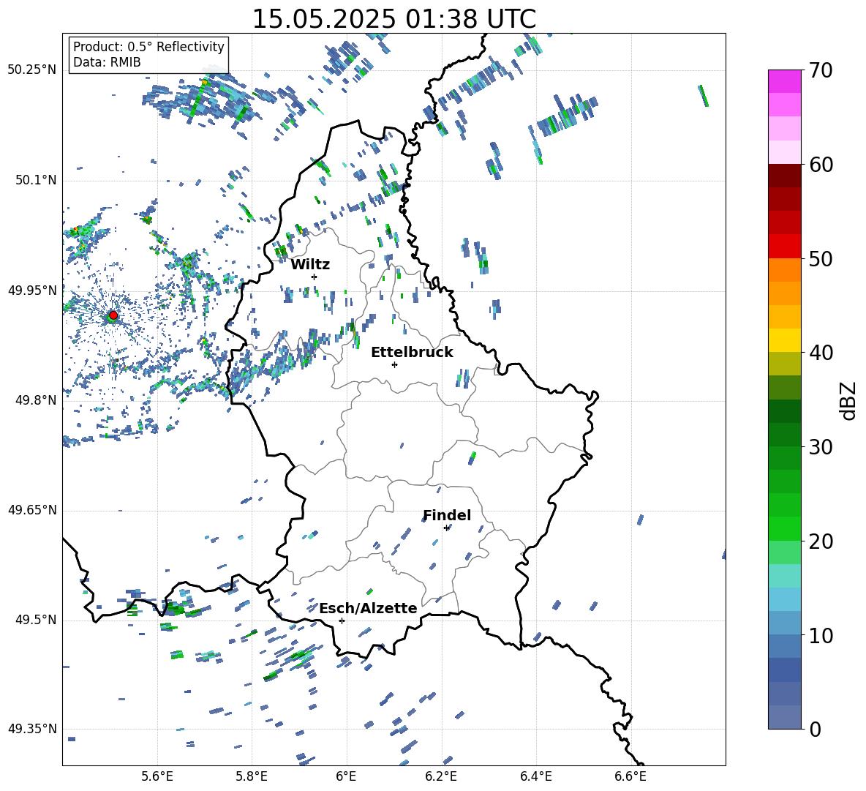Click the 6.2°E longitude label
This screenshot has width=866, height=791.
441,776
